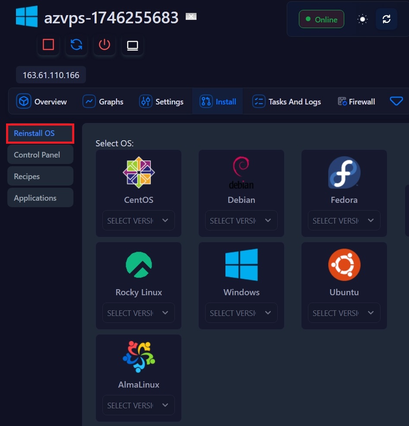This screenshot has width=409, height=426.
Task: Switch to the Overview tab
Action: tap(42, 102)
